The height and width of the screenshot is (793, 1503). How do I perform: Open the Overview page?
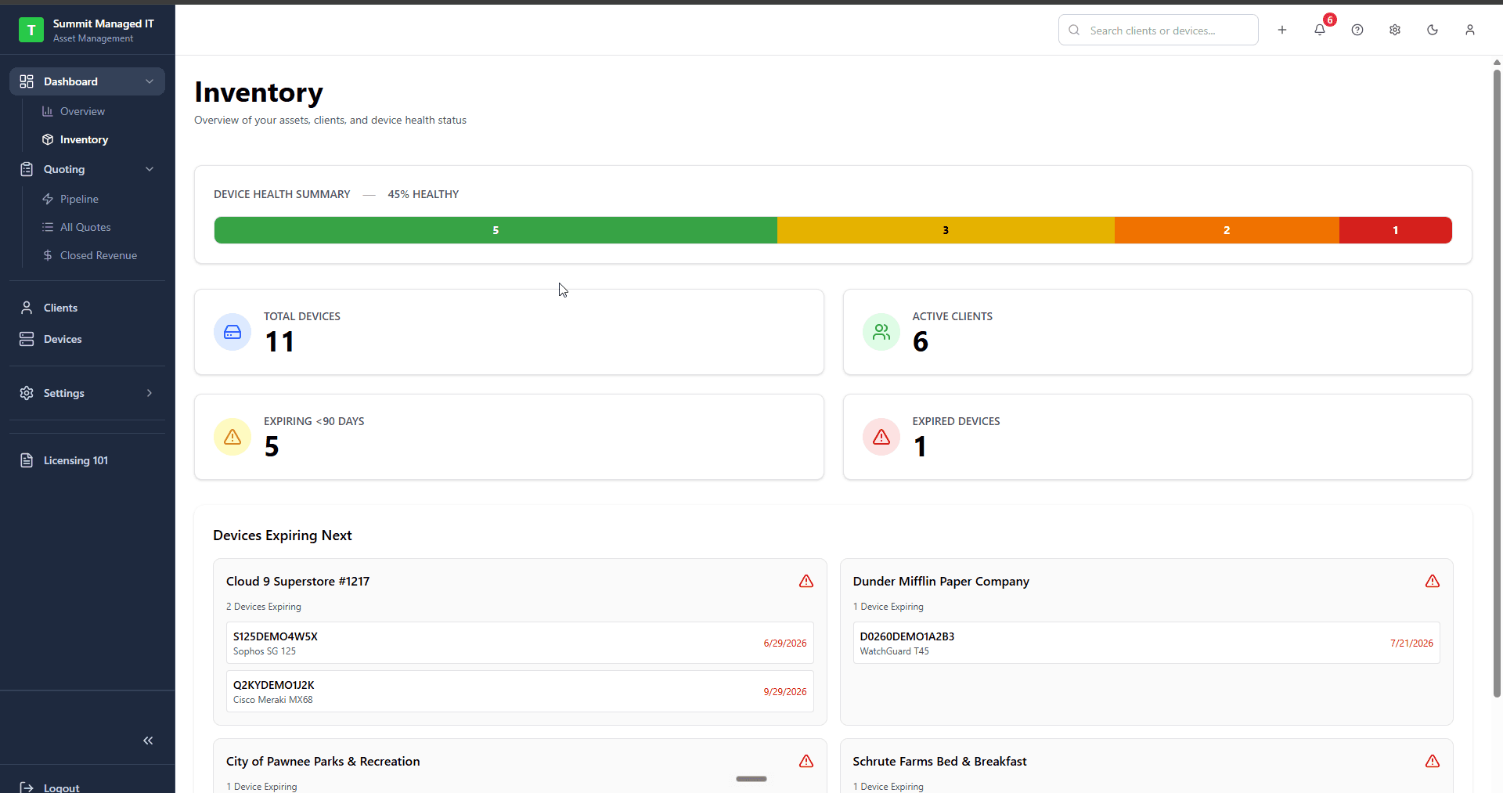coord(82,111)
